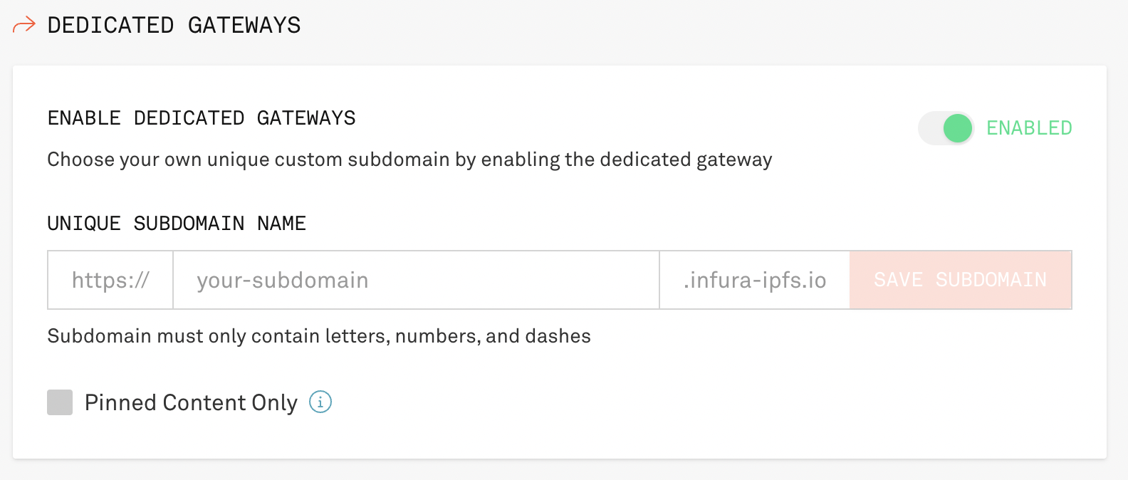The image size is (1128, 480).
Task: Click the gateway description sentence below the title
Action: [x=409, y=160]
